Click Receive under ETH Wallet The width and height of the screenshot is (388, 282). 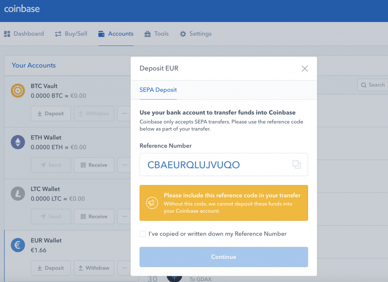tap(94, 165)
